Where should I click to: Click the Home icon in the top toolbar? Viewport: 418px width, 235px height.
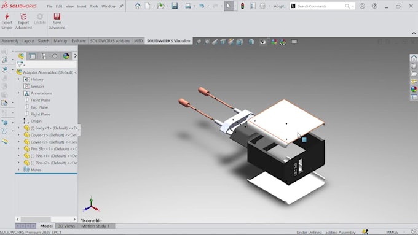(x=138, y=6)
